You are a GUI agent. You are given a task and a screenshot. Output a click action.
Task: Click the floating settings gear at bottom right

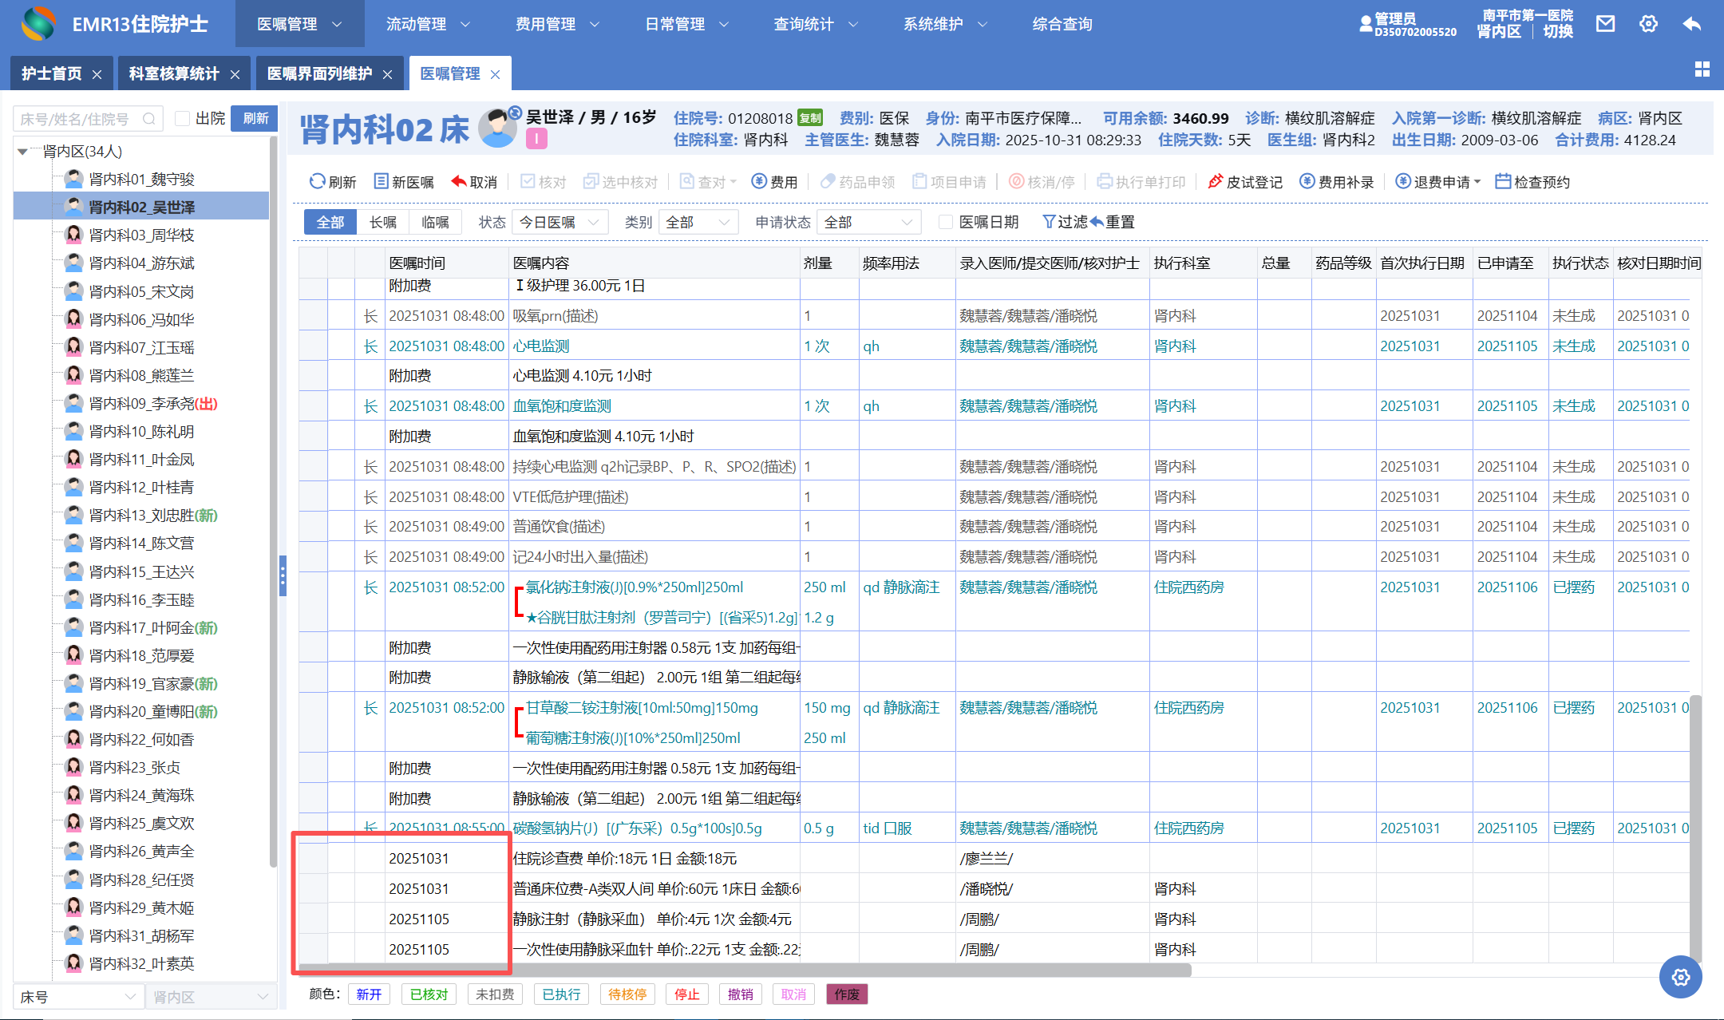[1680, 977]
